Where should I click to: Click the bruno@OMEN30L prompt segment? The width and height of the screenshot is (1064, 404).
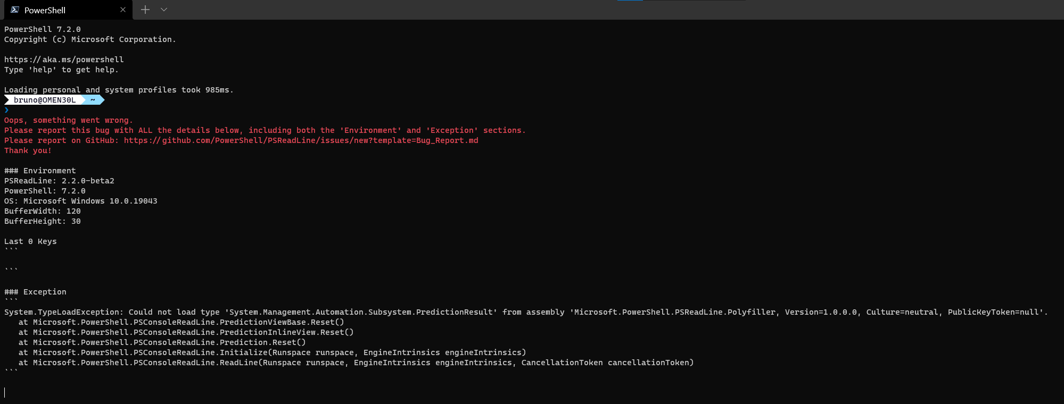(45, 100)
